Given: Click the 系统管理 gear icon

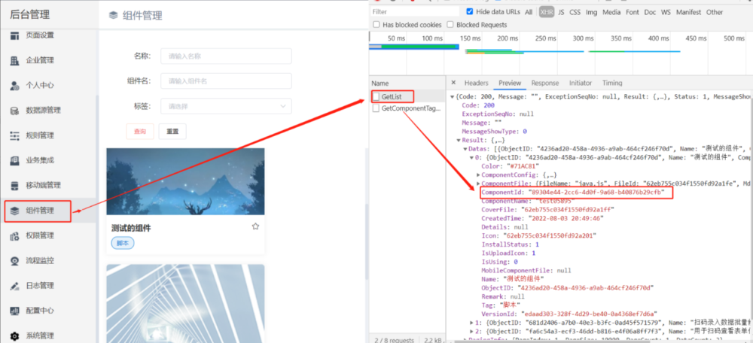Looking at the screenshot, I should point(15,335).
